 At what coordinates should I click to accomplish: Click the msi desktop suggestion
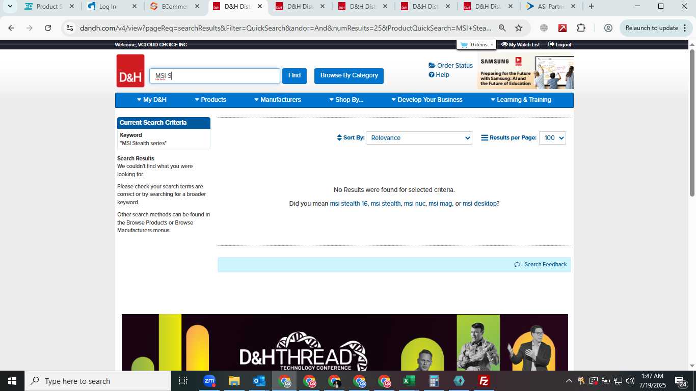(479, 204)
